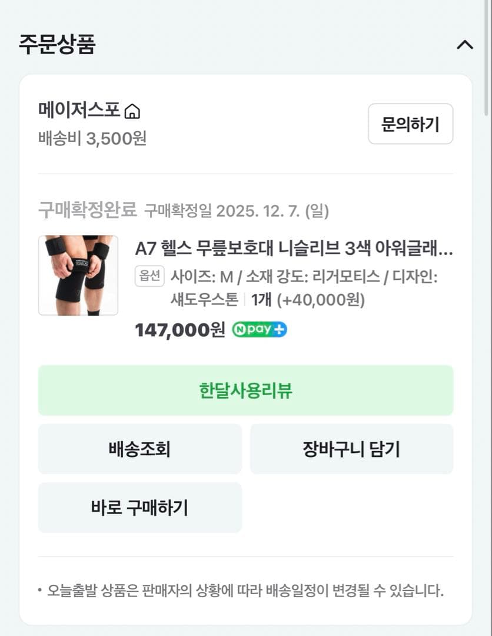The width and height of the screenshot is (492, 636).
Task: Click the 구매확정일 2025. 12. 7. date
Action: point(237,210)
